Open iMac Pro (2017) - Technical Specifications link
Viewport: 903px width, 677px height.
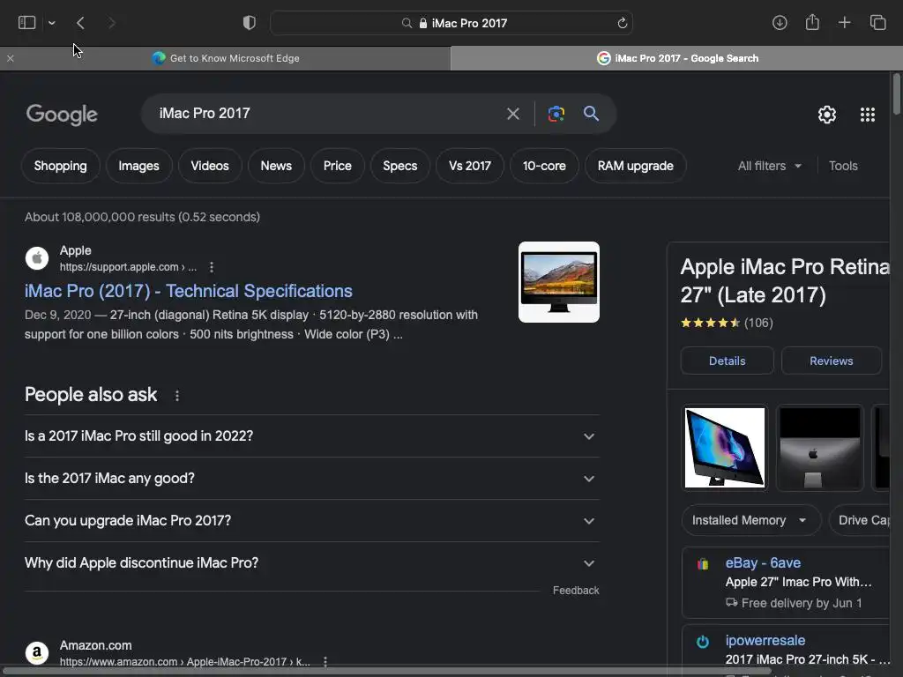(x=189, y=291)
